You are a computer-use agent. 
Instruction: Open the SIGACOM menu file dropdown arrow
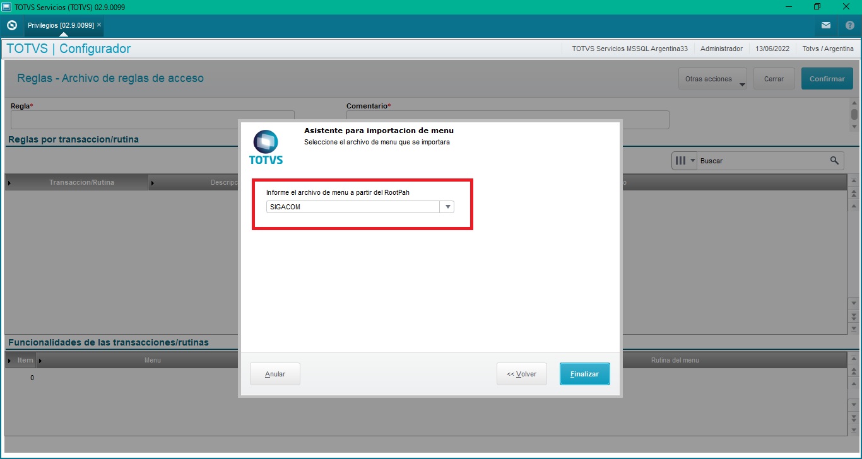447,207
